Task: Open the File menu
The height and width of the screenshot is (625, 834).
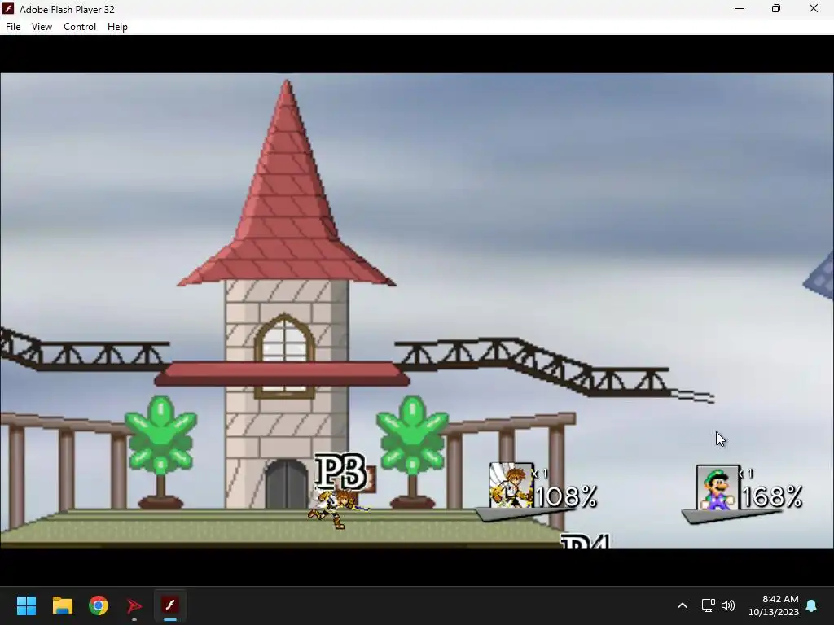Action: (x=13, y=27)
